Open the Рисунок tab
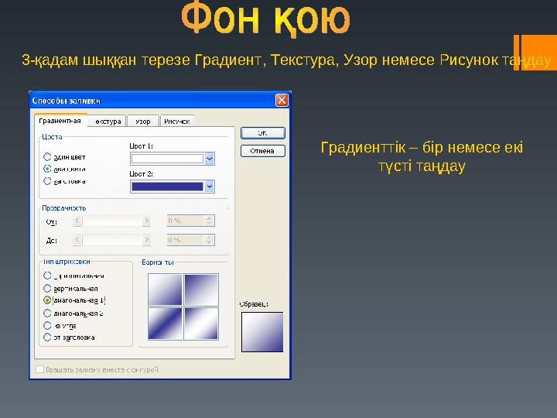This screenshot has width=557, height=418. coord(176,122)
